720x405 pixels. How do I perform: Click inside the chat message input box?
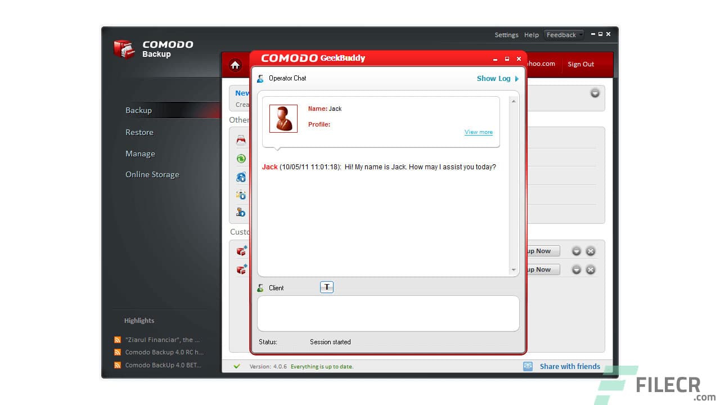[x=388, y=313]
